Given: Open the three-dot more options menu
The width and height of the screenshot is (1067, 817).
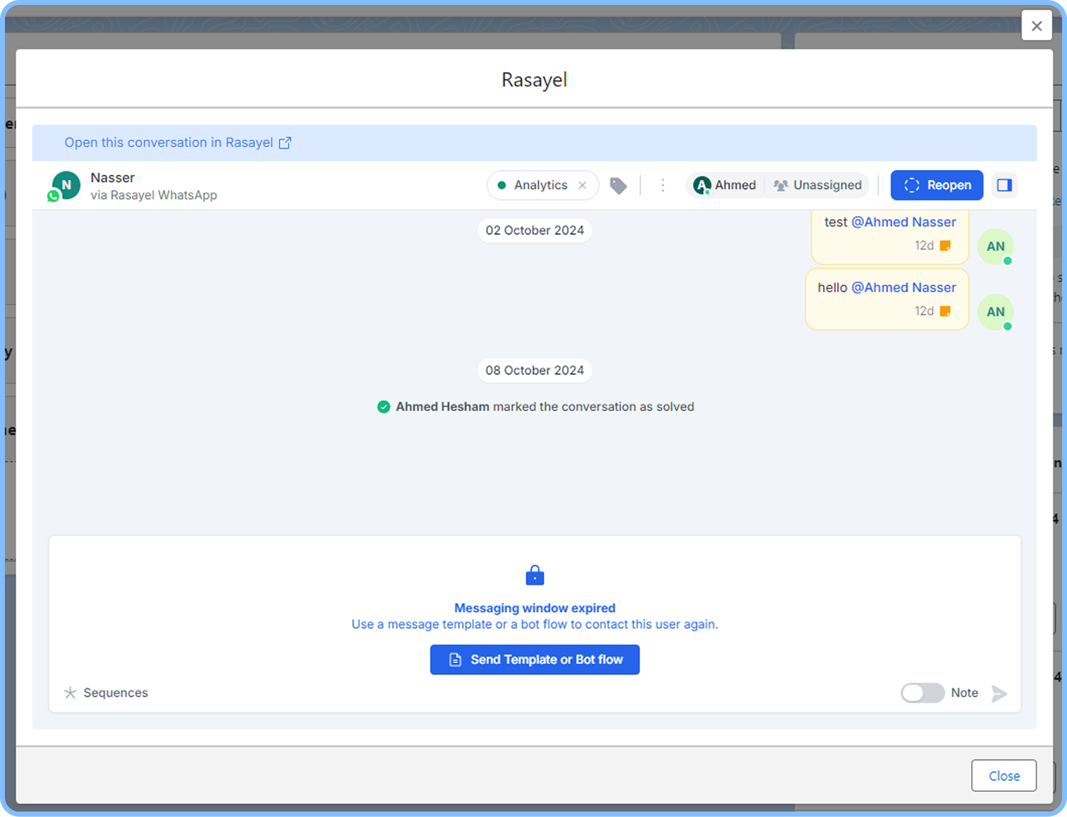Looking at the screenshot, I should click(663, 185).
